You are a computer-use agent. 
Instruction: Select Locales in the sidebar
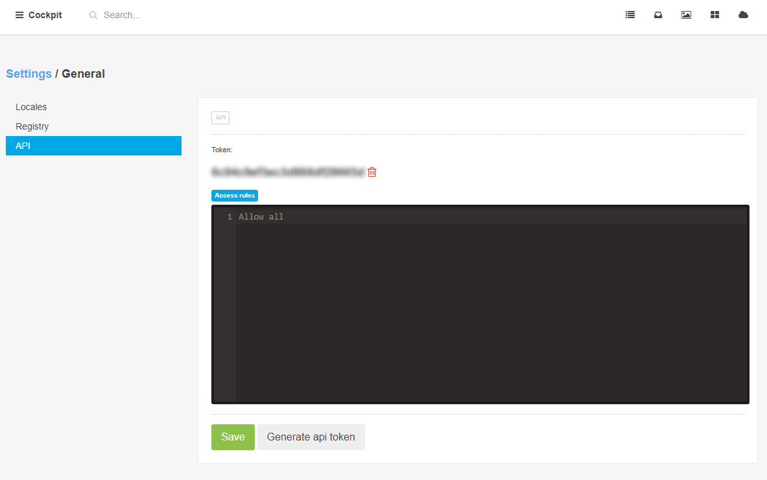pos(93,107)
